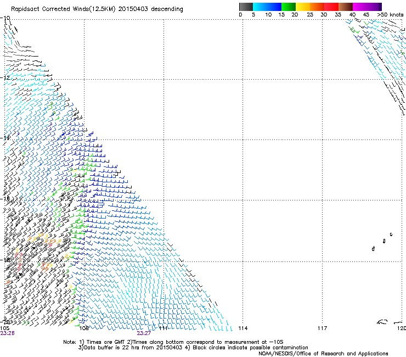Click the cyan-blue 5-15 knots legend band
The height and width of the screenshot is (357, 406).
click(267, 7)
